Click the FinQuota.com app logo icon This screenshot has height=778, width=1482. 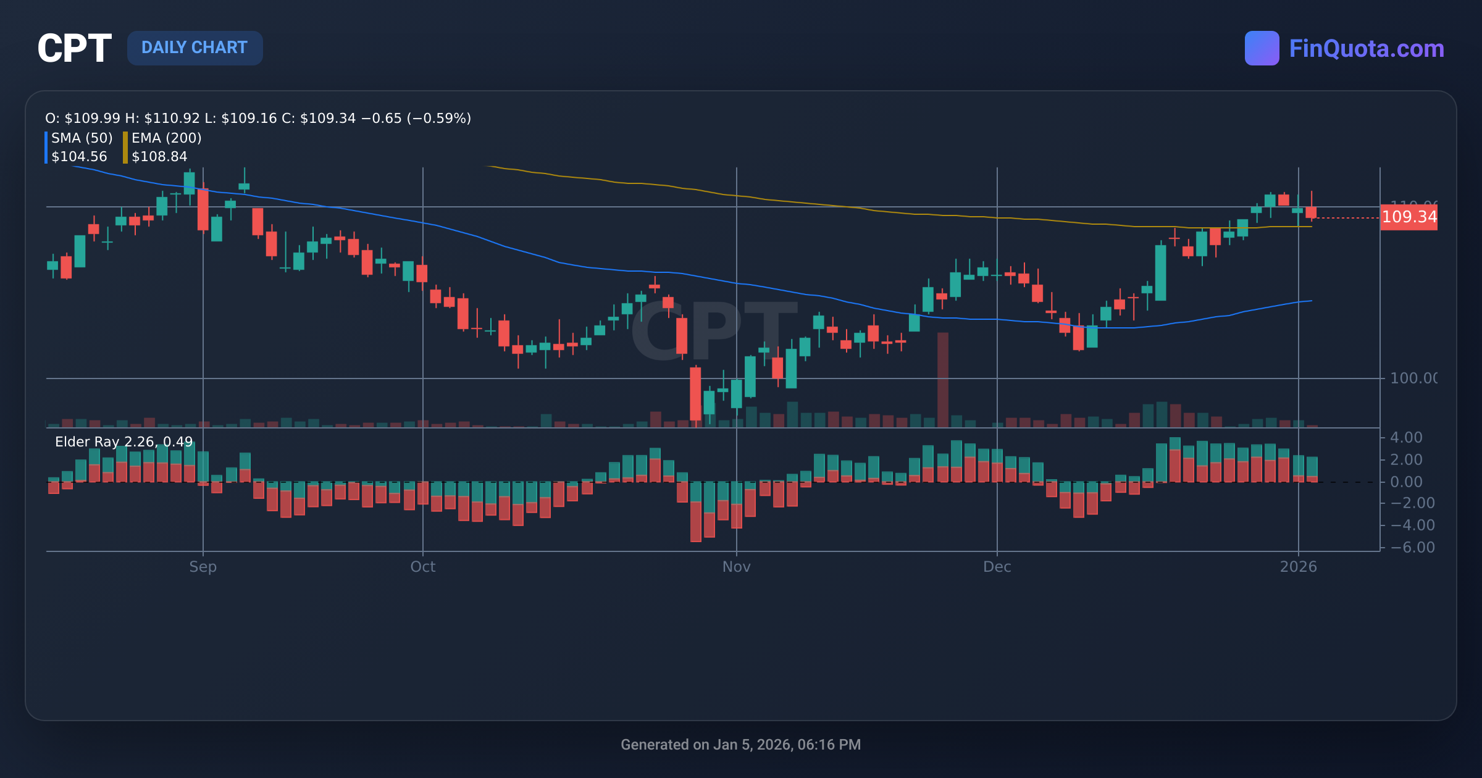click(x=1262, y=48)
